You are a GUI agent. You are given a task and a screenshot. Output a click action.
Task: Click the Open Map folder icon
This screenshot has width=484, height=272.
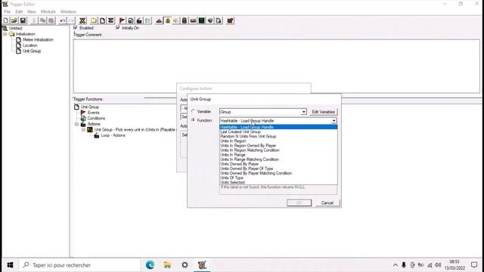(x=14, y=20)
